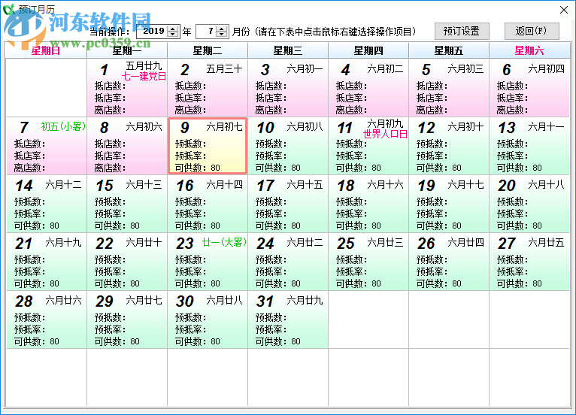576x415 pixels.
Task: Select day 14 cell 六月十二
Action: [47, 204]
